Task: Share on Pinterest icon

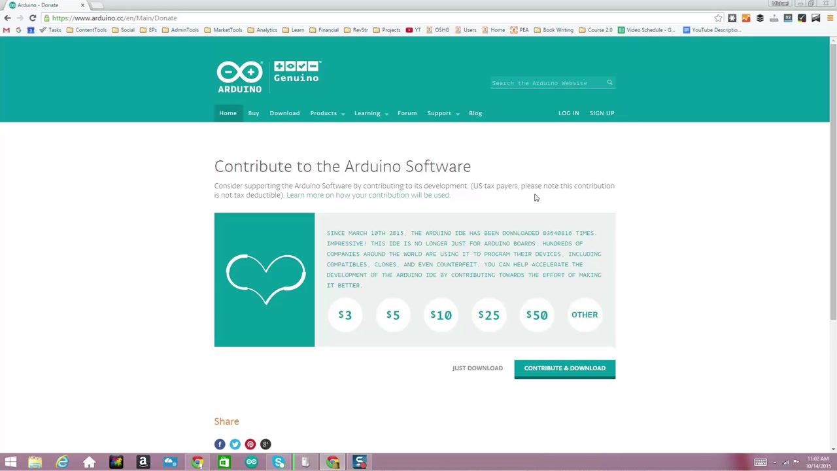Action: click(250, 444)
